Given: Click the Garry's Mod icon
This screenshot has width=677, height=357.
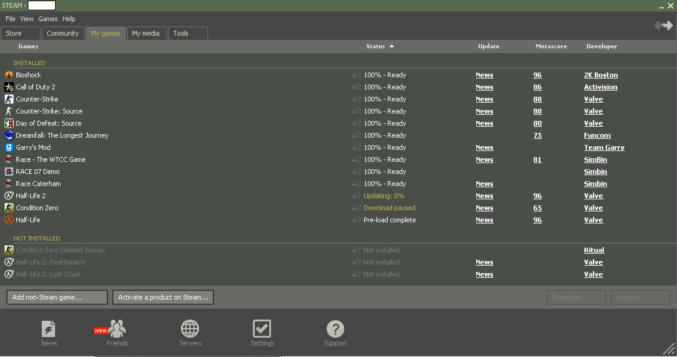Looking at the screenshot, I should point(8,147).
